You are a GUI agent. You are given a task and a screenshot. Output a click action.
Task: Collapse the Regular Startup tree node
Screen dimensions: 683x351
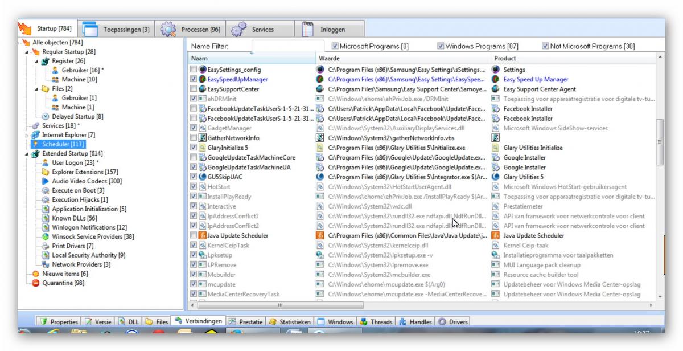(27, 51)
